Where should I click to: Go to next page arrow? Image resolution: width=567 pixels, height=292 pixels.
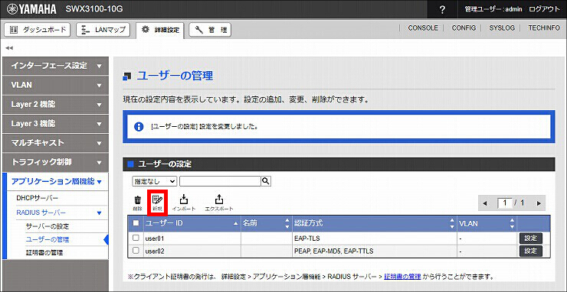click(539, 203)
